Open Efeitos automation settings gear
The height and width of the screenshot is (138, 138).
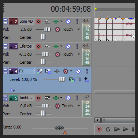(x=57, y=54)
